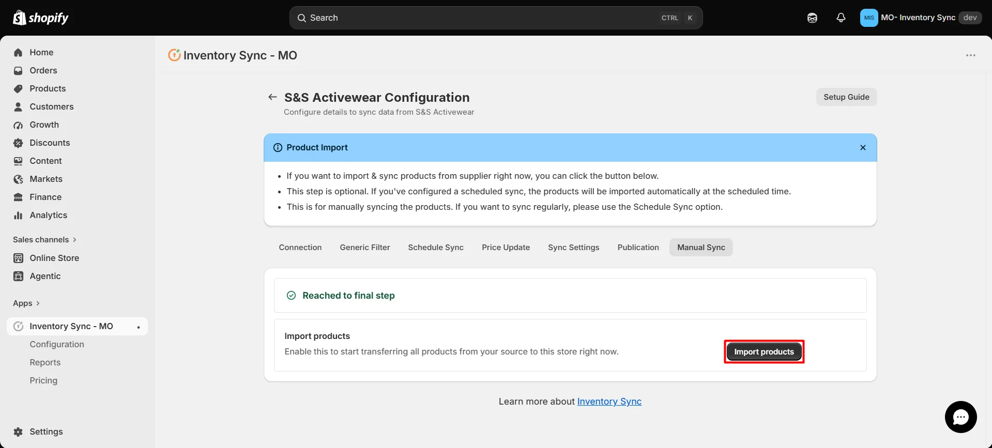This screenshot has width=992, height=448.
Task: Click the Shopify logo
Action: point(40,18)
